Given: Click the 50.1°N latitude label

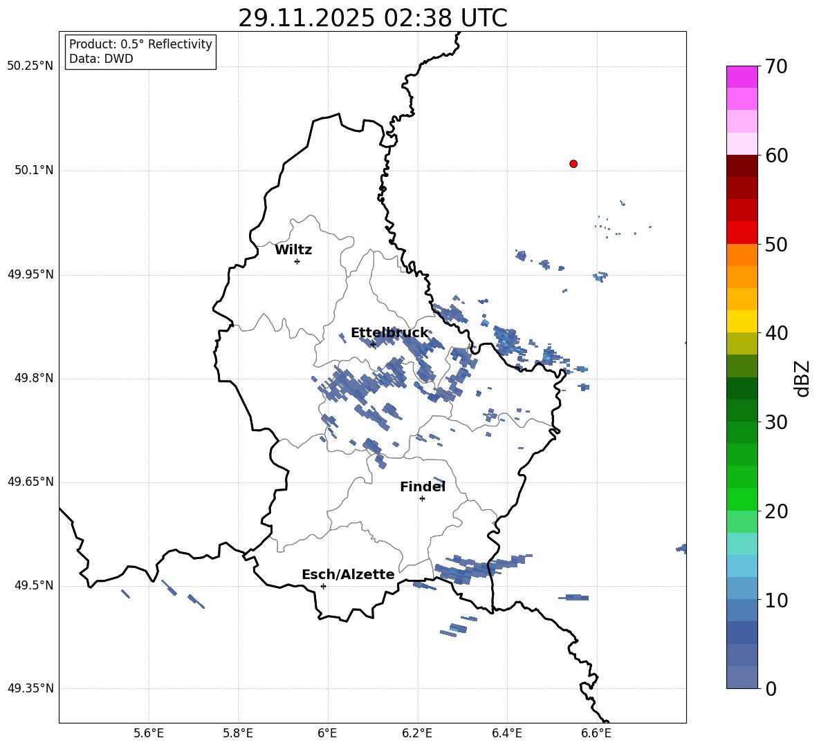Looking at the screenshot, I should [35, 170].
